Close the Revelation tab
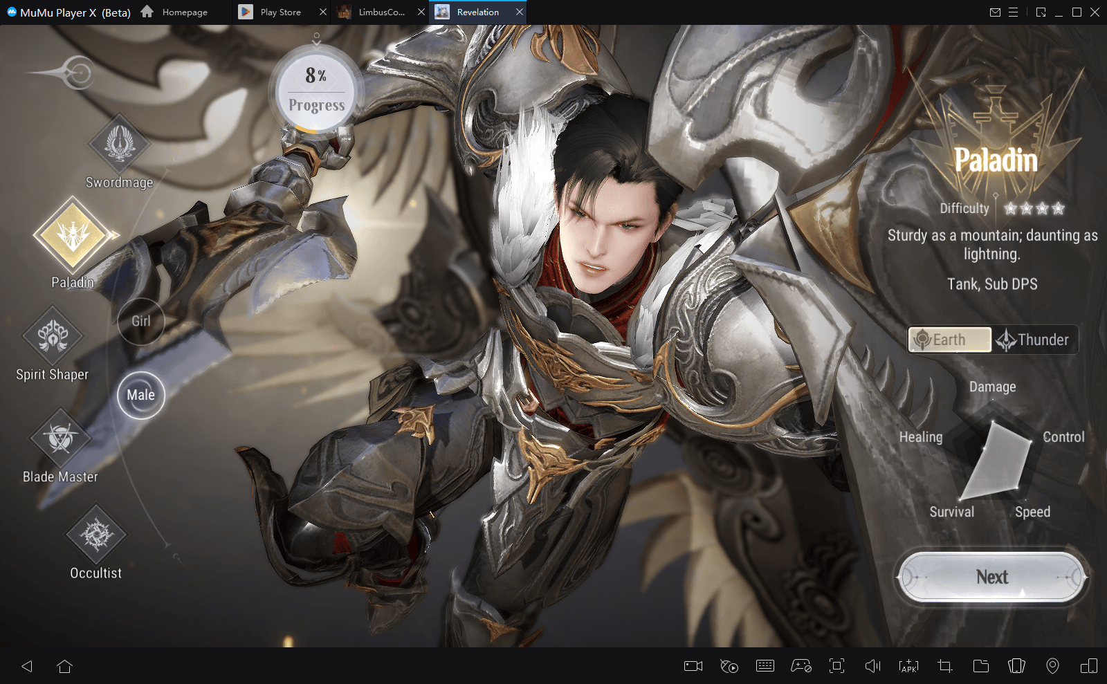This screenshot has width=1107, height=684. tap(520, 12)
